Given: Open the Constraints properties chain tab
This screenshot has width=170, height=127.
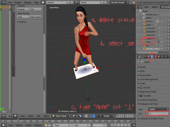Looking at the screenshot, I should pos(162,57).
